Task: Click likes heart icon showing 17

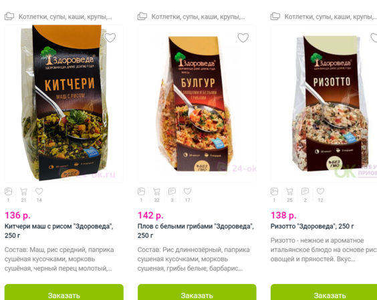Action: 188,191
